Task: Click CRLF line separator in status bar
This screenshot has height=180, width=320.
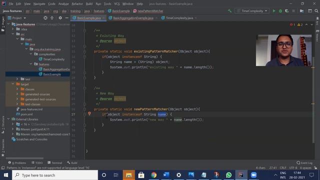Action: coord(283,168)
